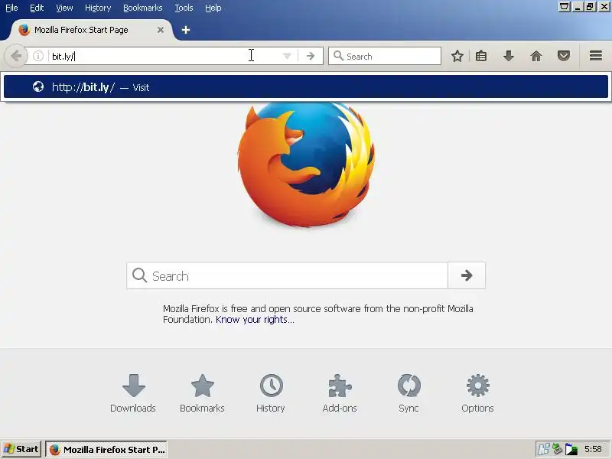Click the Firefox taskbar window button
612x459 pixels.
tap(106, 449)
